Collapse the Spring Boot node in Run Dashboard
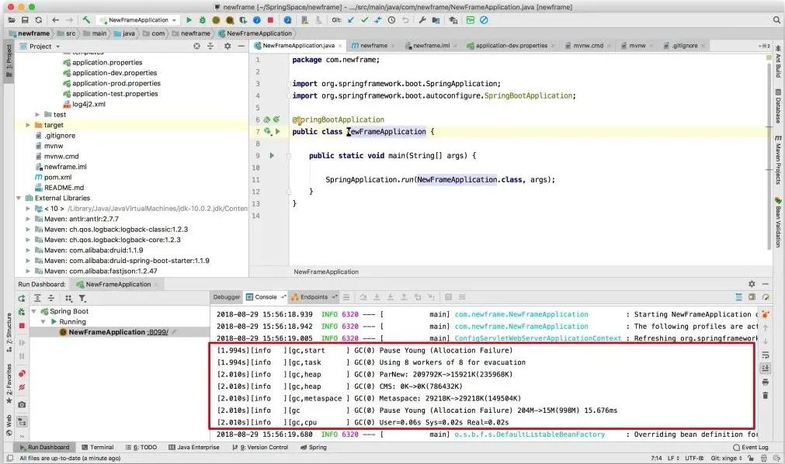The width and height of the screenshot is (785, 464). pos(33,311)
